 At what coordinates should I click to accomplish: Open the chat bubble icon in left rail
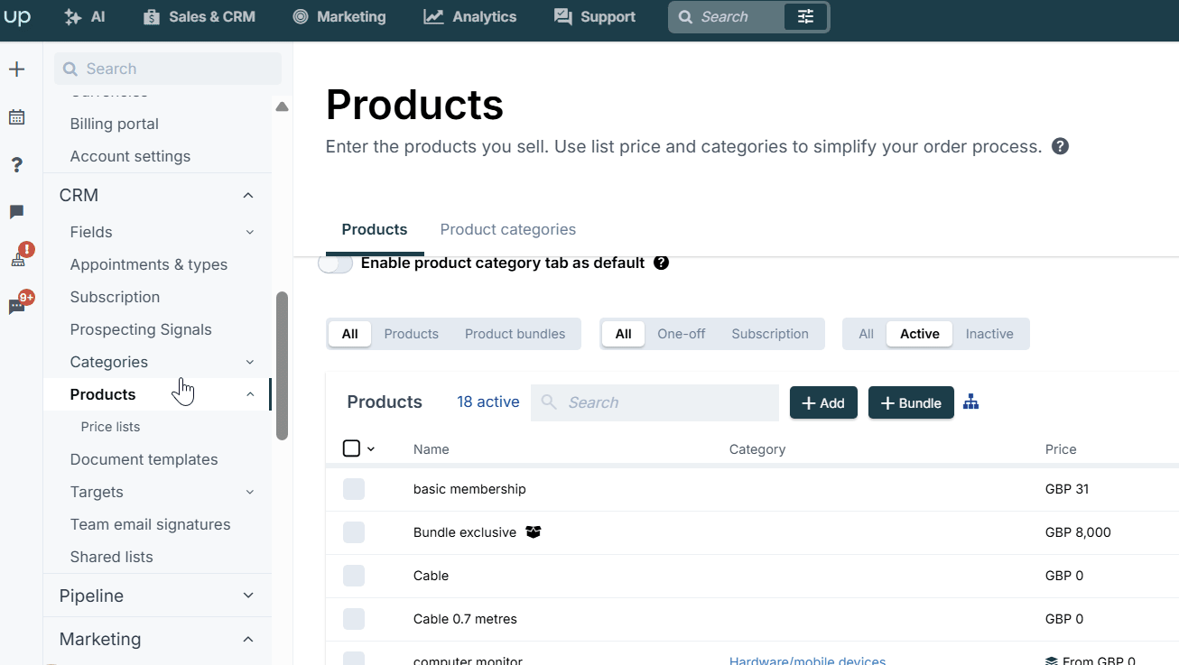17,212
